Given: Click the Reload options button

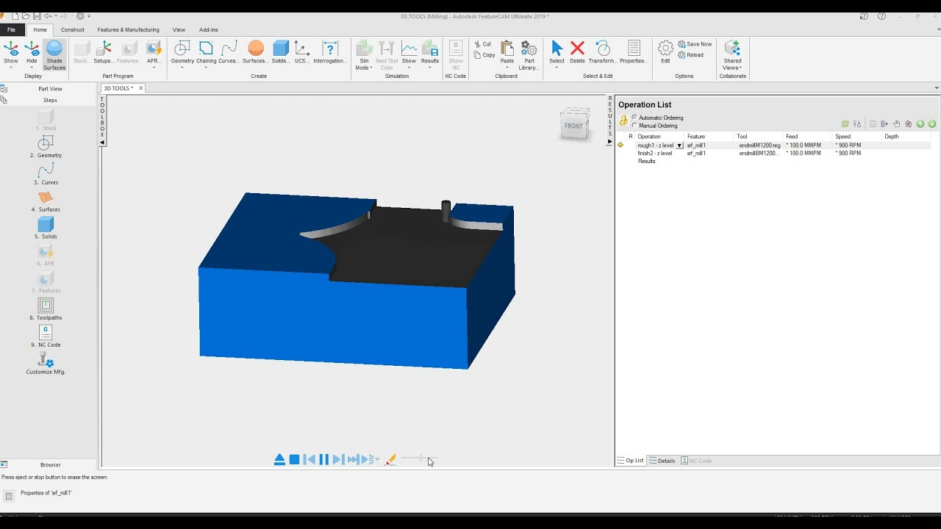Looking at the screenshot, I should point(690,55).
